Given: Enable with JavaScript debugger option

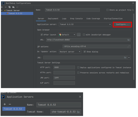Looking at the screenshot, I should [84, 34].
